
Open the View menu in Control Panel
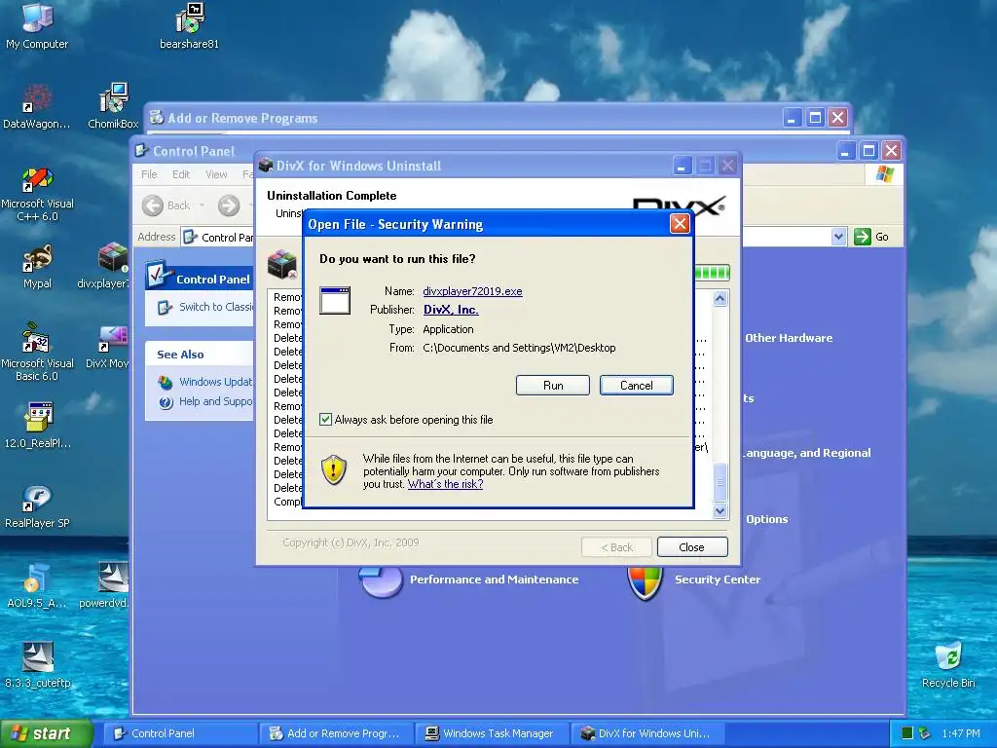coord(216,174)
